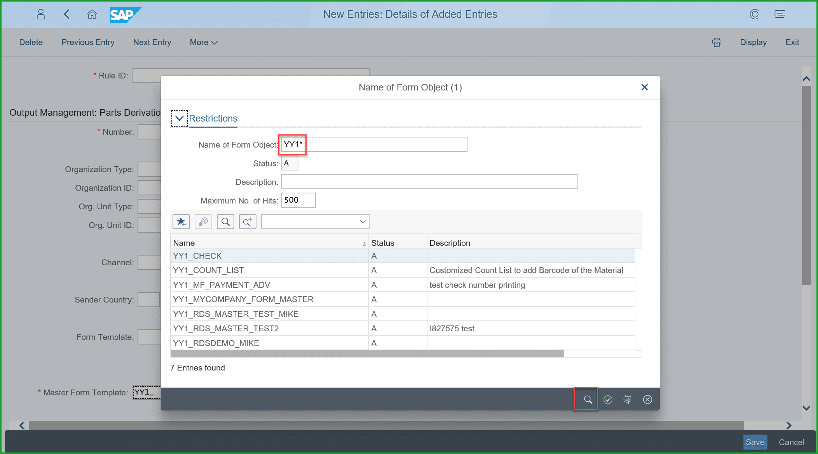Image resolution: width=818 pixels, height=454 pixels.
Task: Select the YY1_COUNT_LIST row
Action: (209, 270)
